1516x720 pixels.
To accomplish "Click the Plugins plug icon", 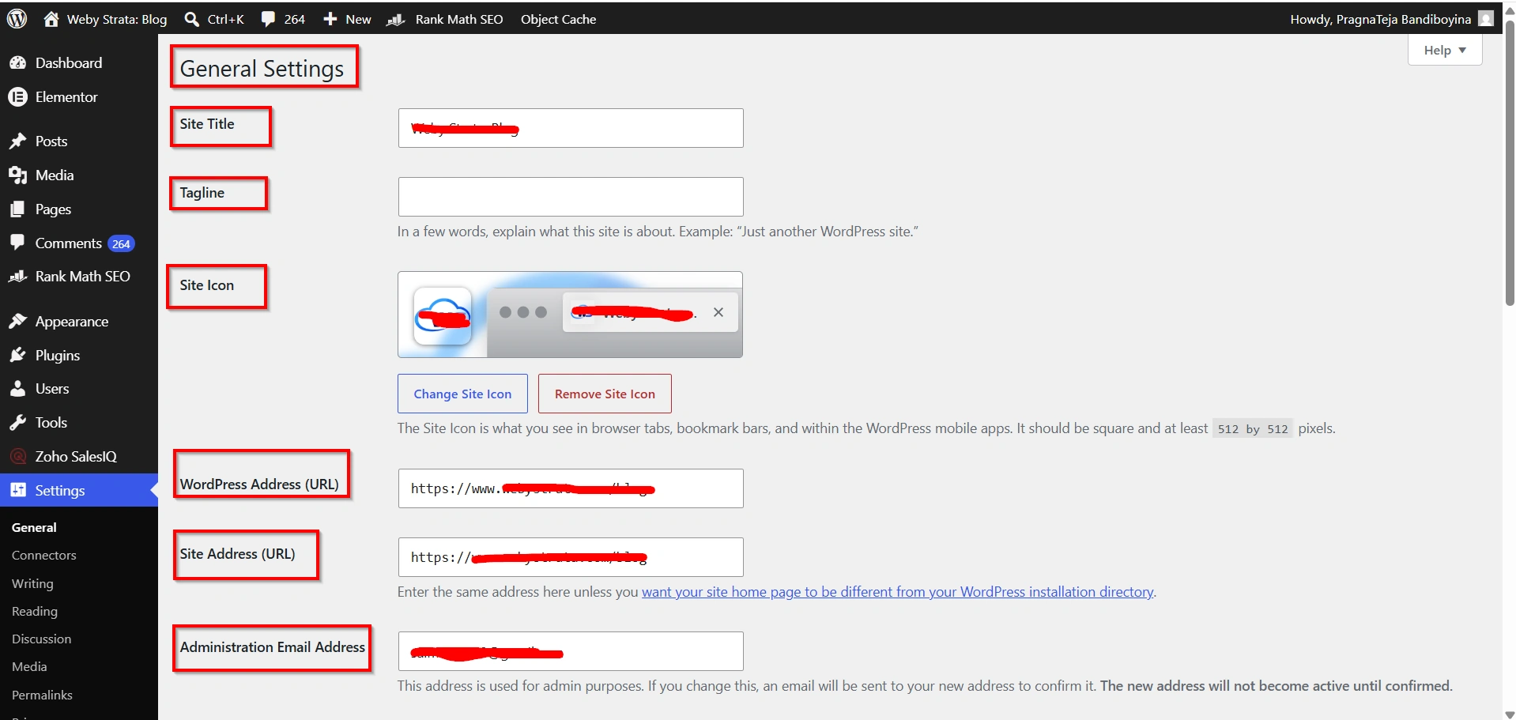I will 17,355.
